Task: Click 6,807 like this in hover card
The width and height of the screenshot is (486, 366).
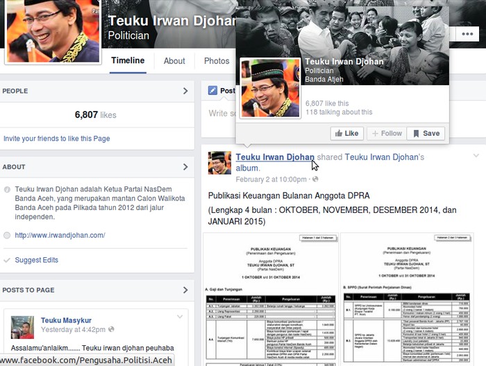Action: click(327, 103)
